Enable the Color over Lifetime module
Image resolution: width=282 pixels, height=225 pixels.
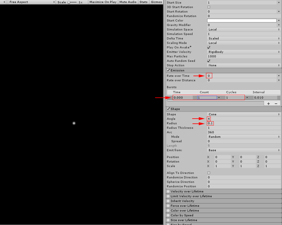pos(168,210)
